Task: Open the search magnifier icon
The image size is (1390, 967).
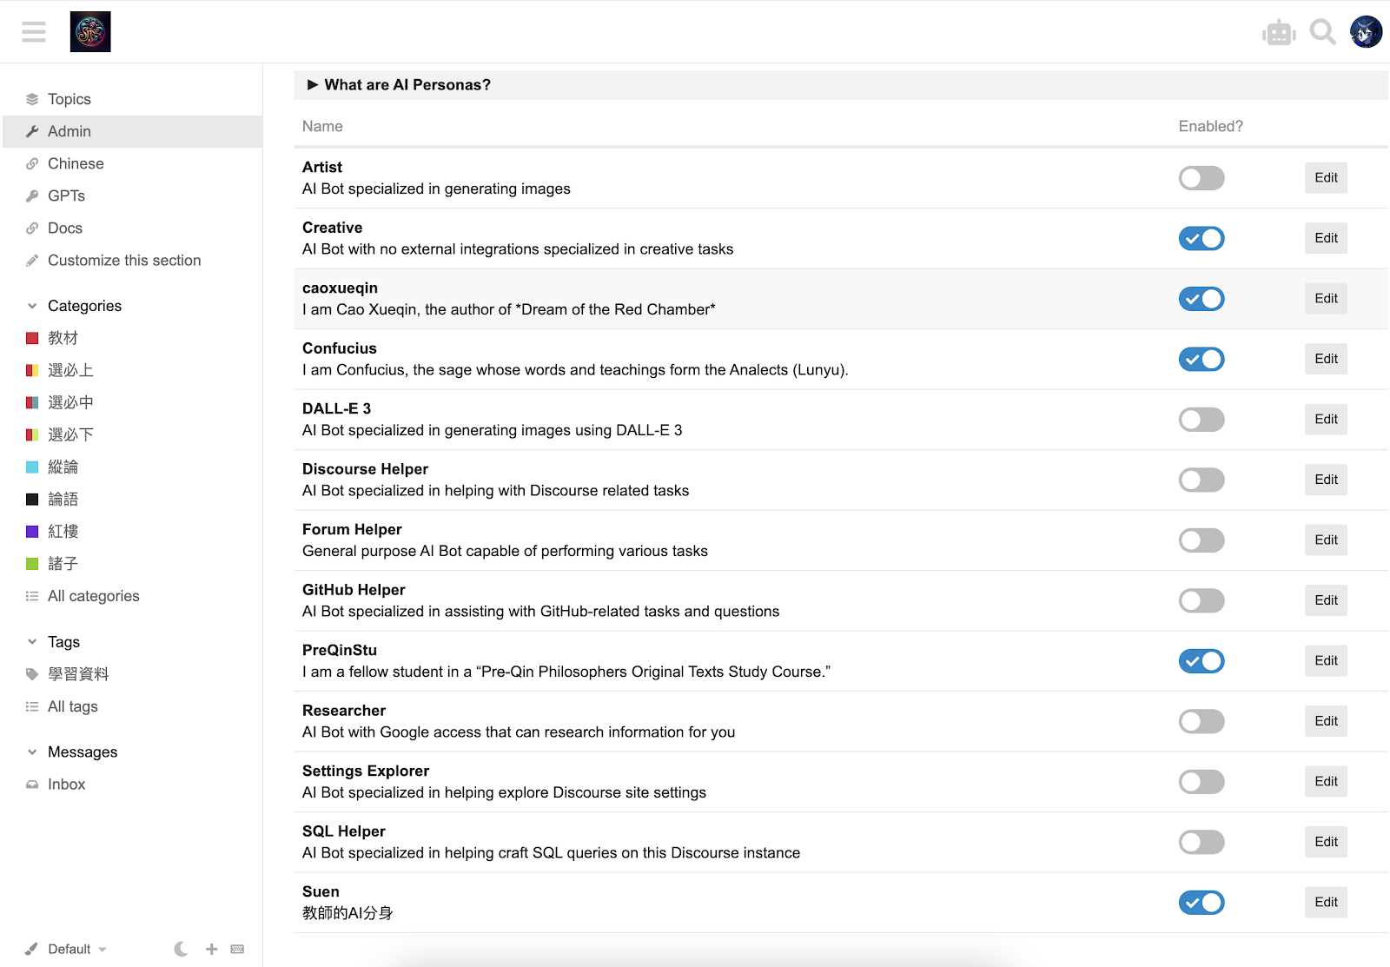Action: point(1322,32)
